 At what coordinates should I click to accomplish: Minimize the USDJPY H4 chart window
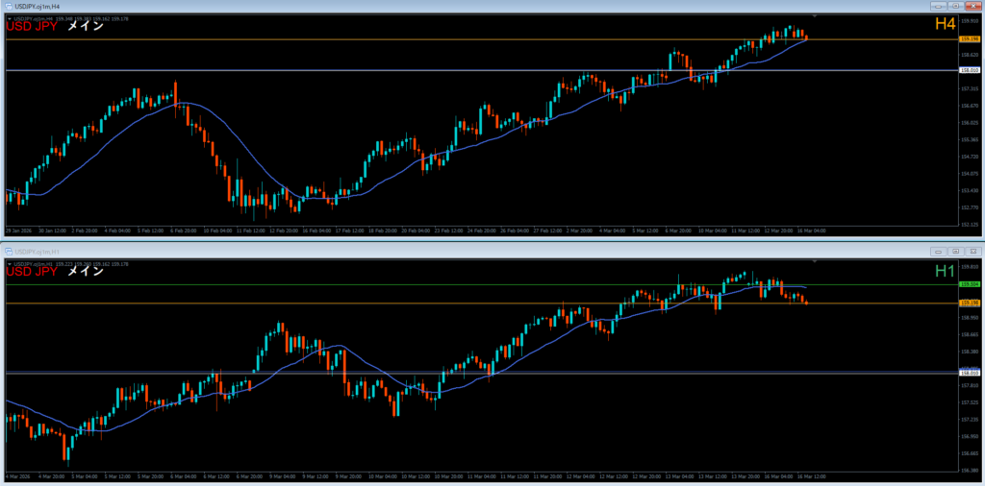tap(939, 6)
